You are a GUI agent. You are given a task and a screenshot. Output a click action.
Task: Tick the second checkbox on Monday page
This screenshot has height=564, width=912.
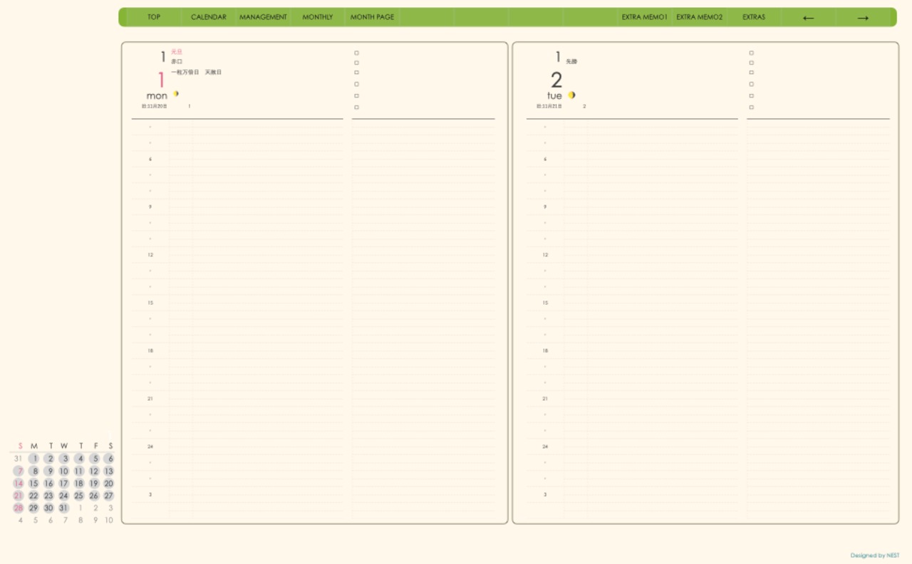pos(356,63)
